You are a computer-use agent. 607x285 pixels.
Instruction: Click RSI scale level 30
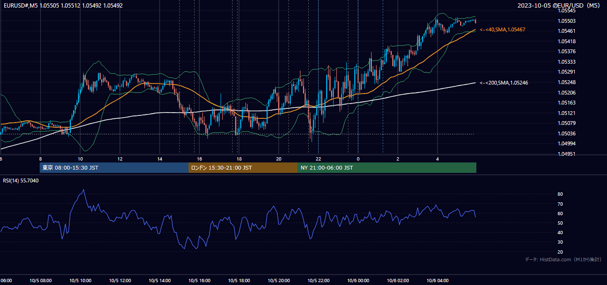(x=560, y=242)
